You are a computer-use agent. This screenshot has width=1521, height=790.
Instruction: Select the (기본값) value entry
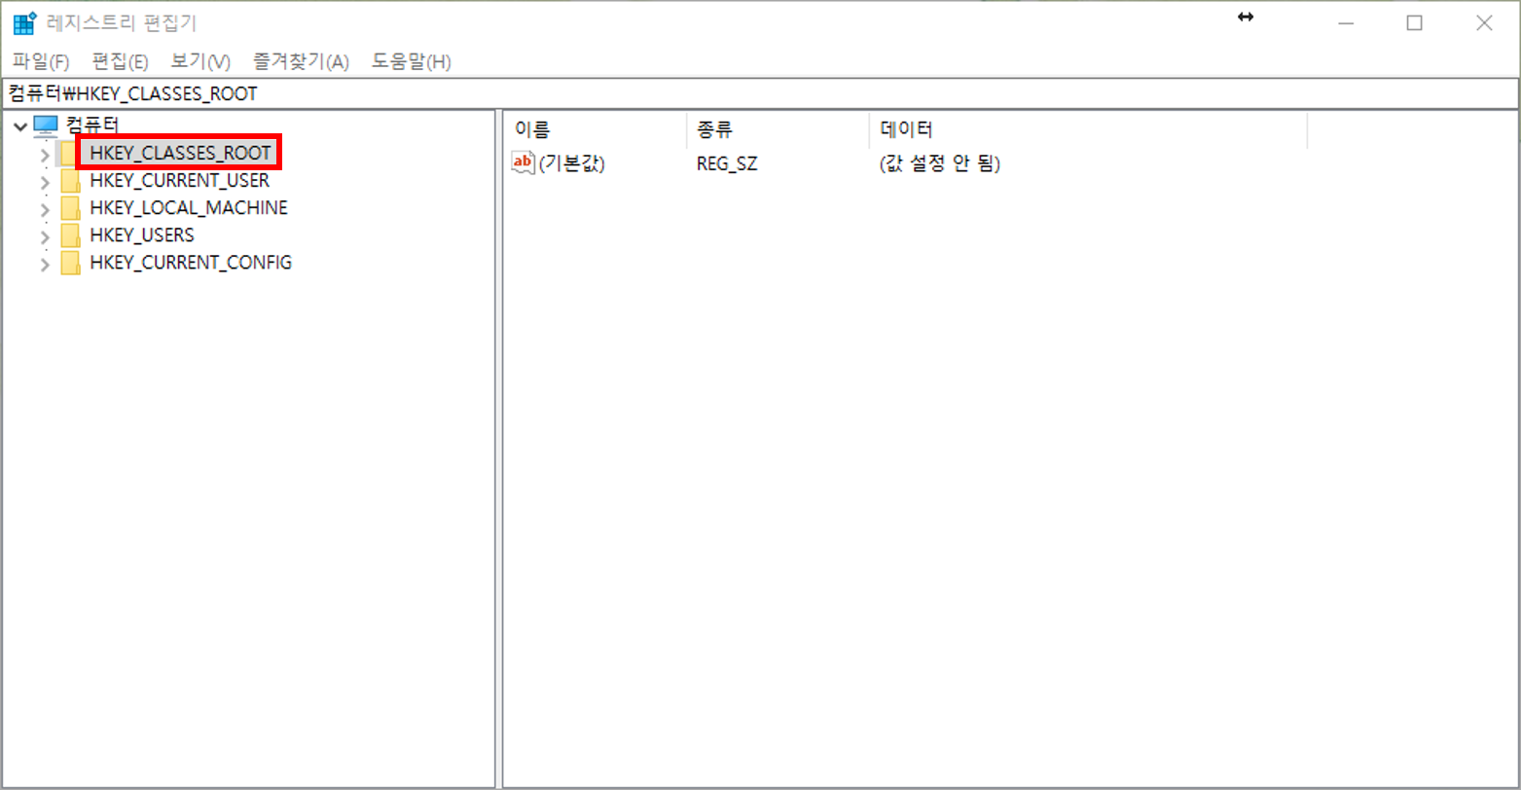pyautogui.click(x=571, y=163)
